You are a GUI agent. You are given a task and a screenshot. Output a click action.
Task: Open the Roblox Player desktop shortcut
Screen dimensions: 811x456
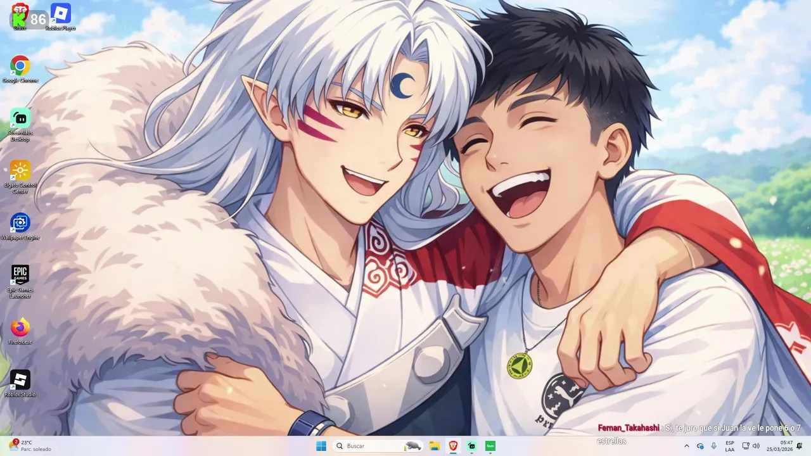coord(60,16)
